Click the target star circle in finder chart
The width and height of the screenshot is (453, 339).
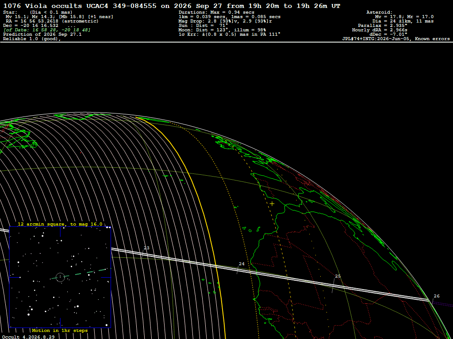click(60, 277)
